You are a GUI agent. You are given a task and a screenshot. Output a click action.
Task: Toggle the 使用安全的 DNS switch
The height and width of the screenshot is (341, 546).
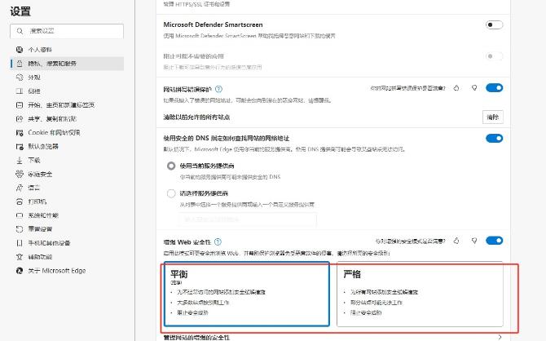coord(494,139)
